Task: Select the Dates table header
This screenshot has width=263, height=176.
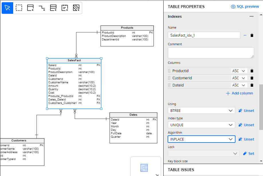Action: [x=133, y=115]
